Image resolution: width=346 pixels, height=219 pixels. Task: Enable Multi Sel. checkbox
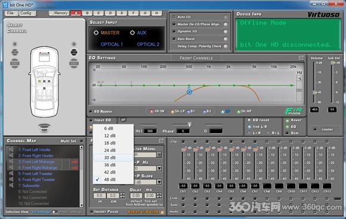[81, 141]
